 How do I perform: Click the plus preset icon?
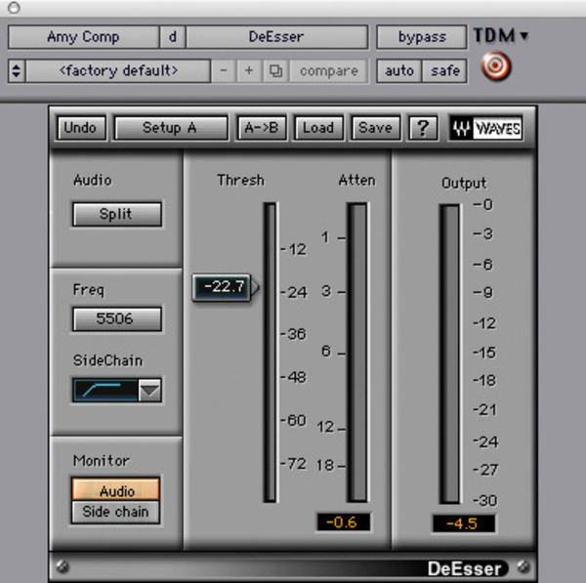tap(249, 70)
